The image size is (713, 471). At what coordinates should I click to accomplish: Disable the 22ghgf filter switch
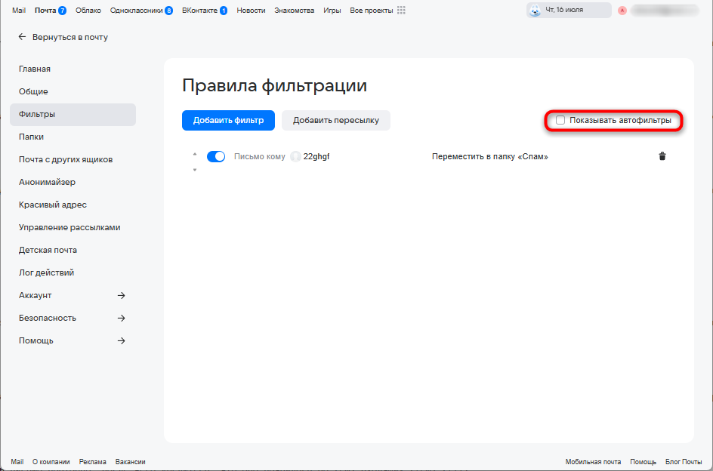[216, 156]
